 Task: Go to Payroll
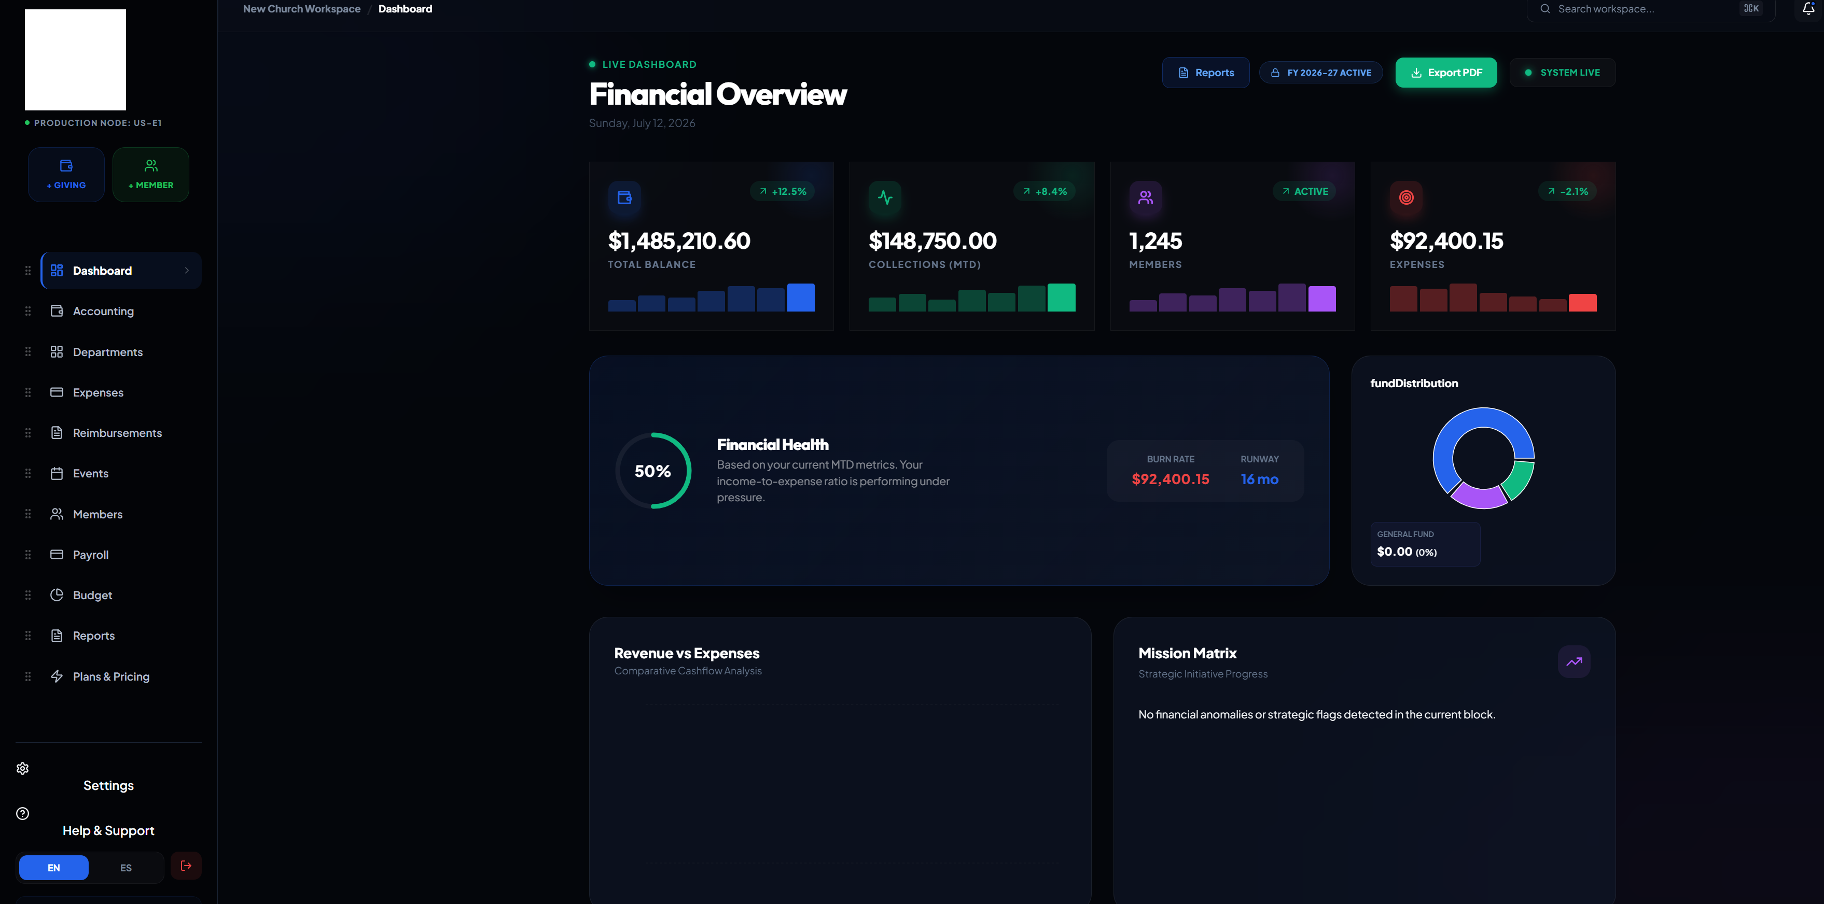[x=121, y=554]
